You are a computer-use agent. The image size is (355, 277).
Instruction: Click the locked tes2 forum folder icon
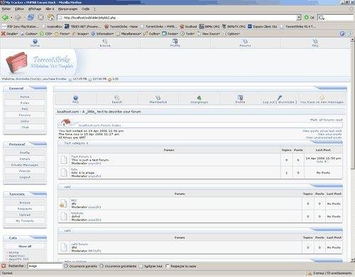click(x=64, y=203)
